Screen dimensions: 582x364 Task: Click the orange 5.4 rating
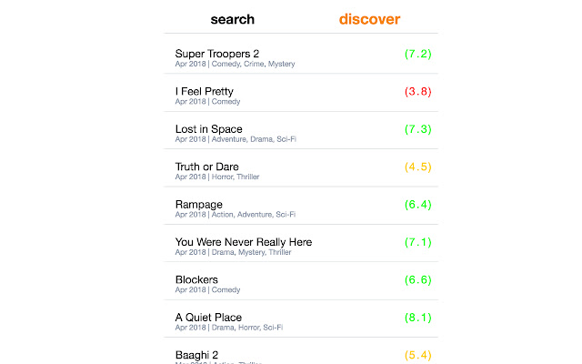pyautogui.click(x=417, y=354)
